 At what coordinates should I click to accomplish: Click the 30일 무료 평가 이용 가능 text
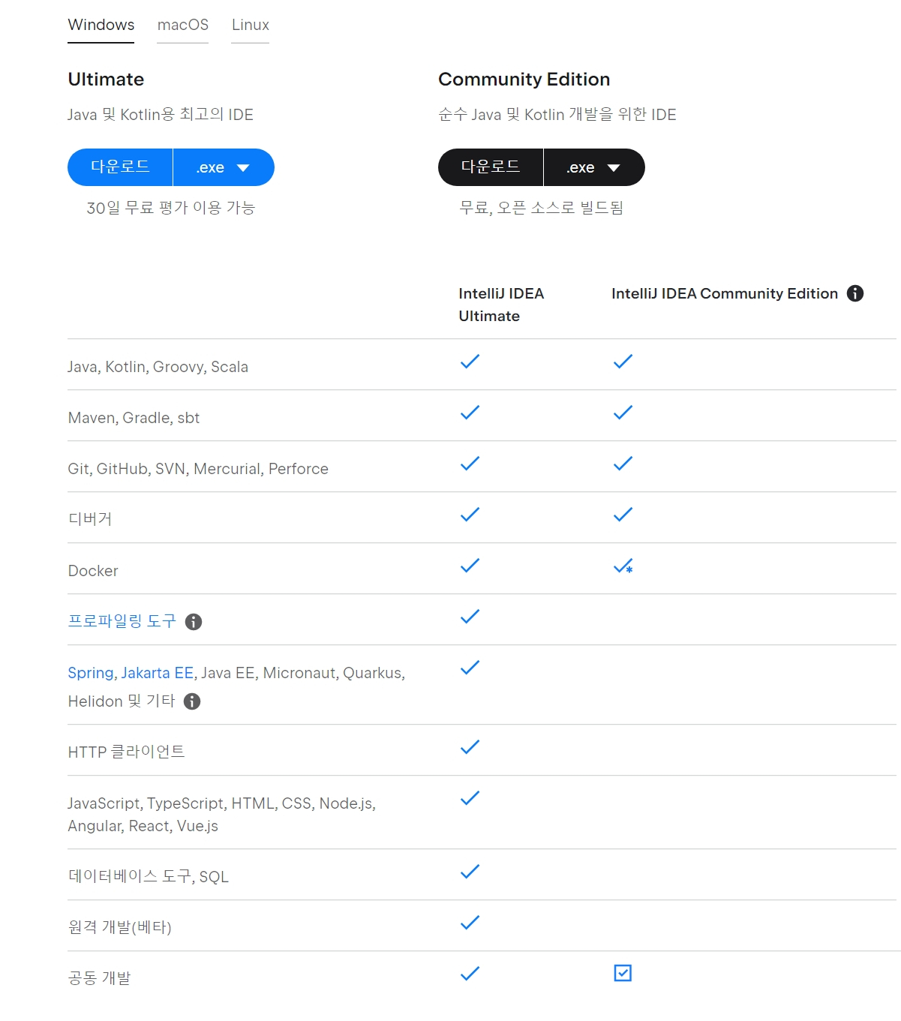(x=171, y=208)
